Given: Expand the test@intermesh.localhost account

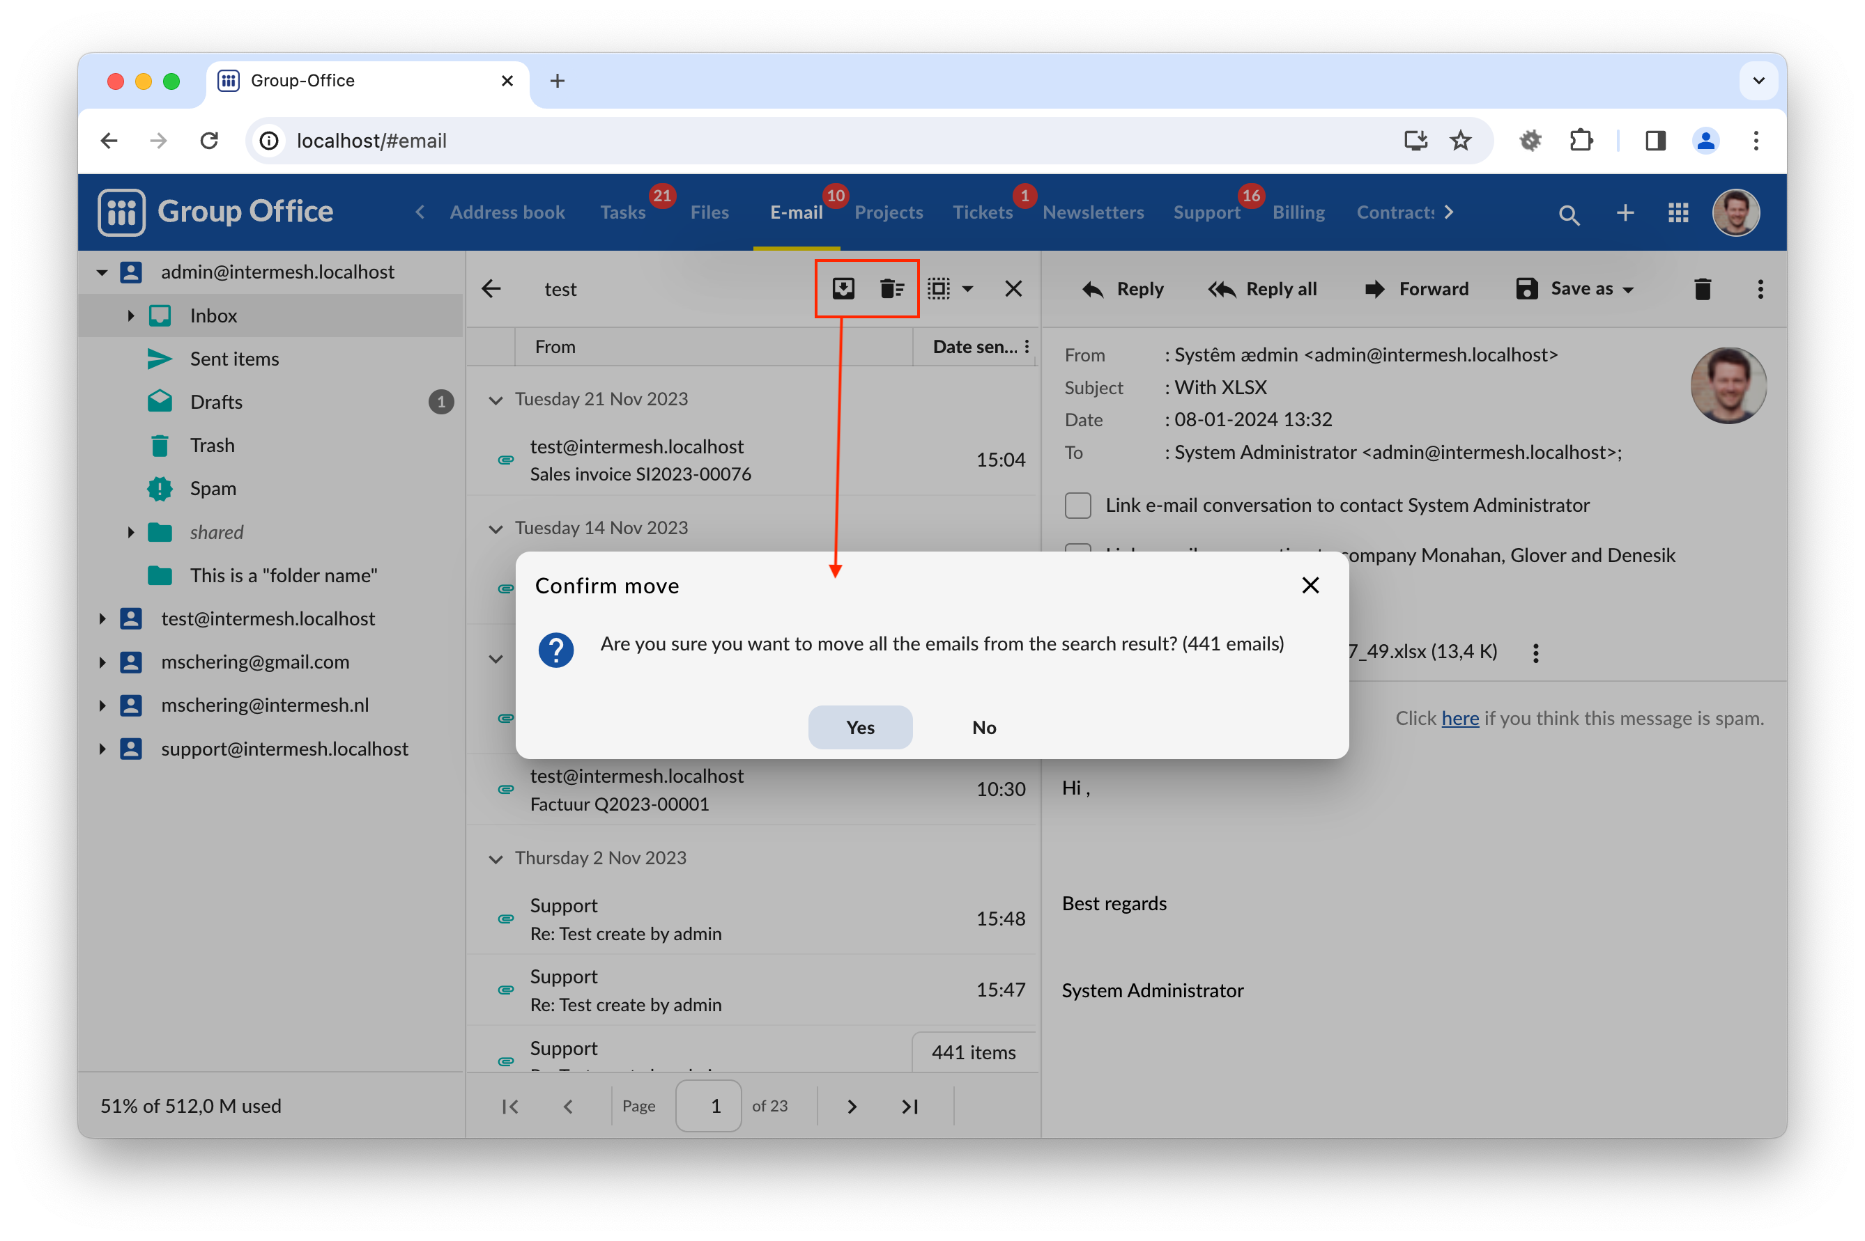Looking at the screenshot, I should click(x=102, y=619).
